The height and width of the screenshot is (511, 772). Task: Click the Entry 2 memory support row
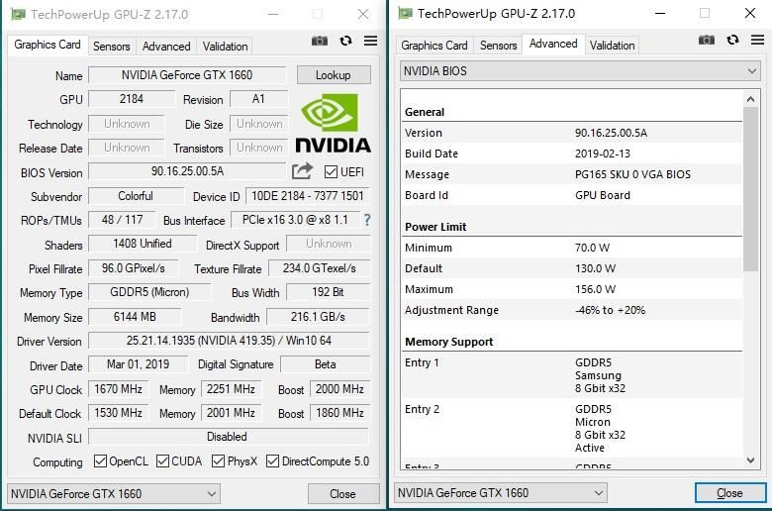[x=572, y=428]
